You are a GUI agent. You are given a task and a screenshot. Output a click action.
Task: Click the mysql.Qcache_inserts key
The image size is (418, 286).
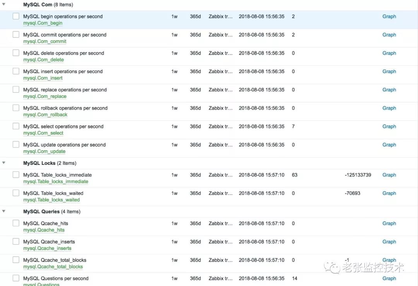(x=47, y=248)
